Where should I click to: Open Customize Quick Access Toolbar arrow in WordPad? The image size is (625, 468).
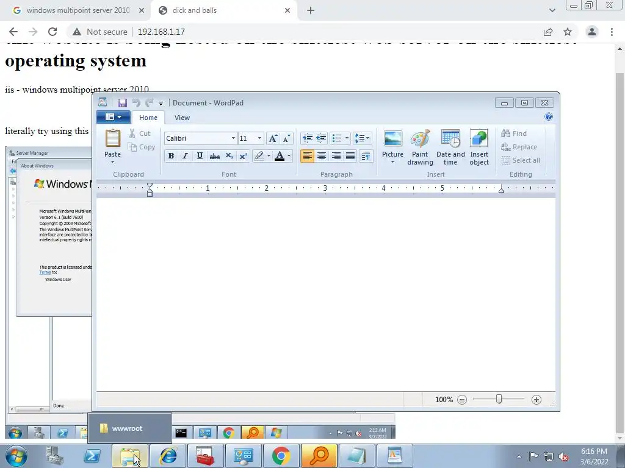[x=161, y=104]
